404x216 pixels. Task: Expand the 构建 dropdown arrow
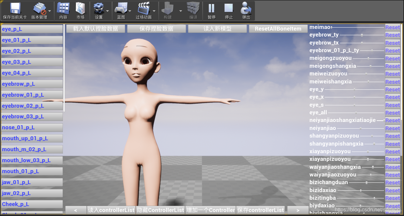click(x=181, y=11)
